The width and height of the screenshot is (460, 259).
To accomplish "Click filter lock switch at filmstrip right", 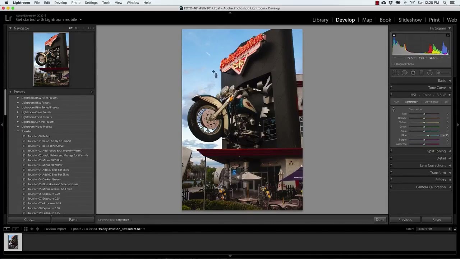I will [455, 229].
